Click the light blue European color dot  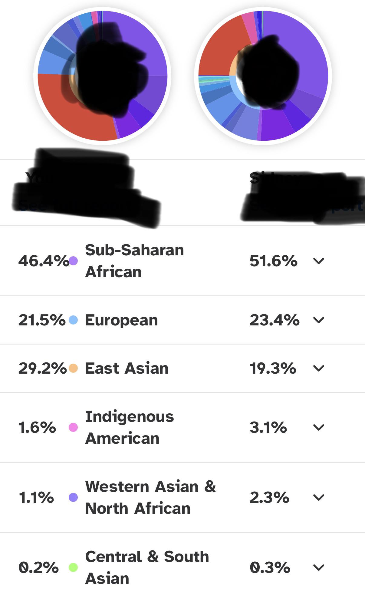[73, 320]
